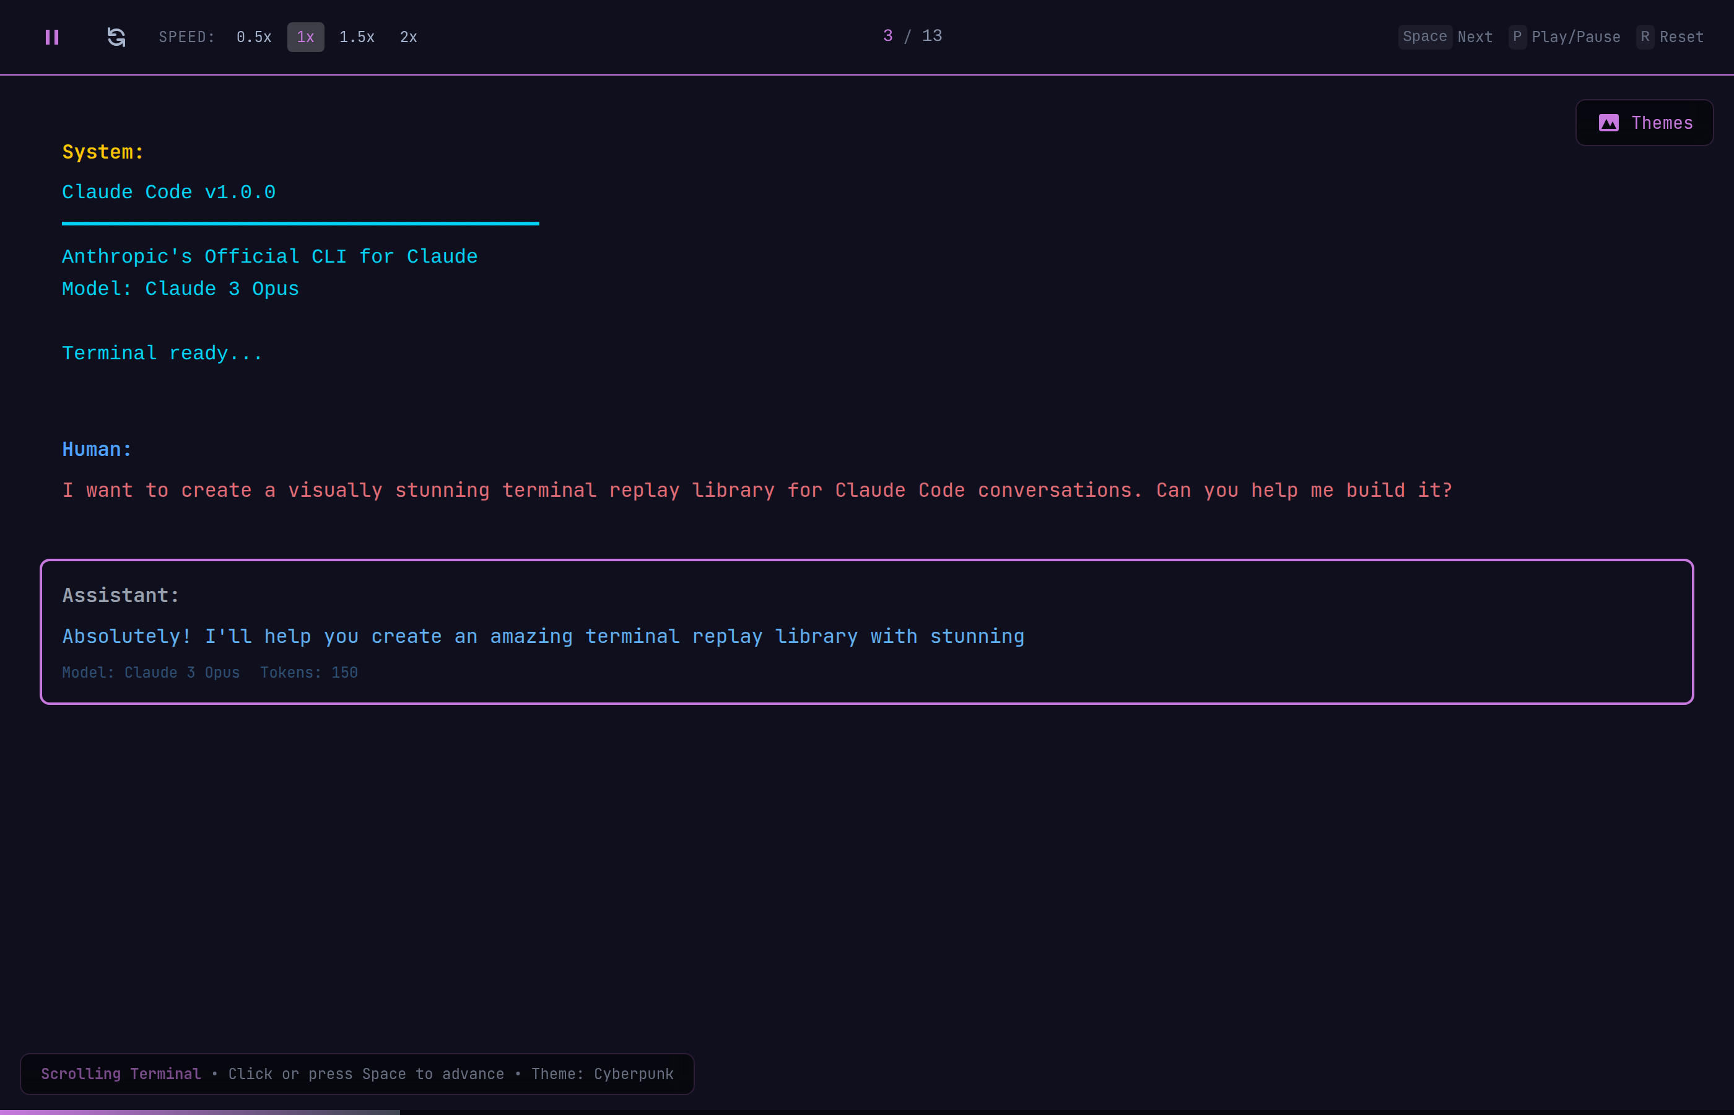The height and width of the screenshot is (1115, 1734).
Task: Set speed to 0.5x
Action: [x=254, y=37]
